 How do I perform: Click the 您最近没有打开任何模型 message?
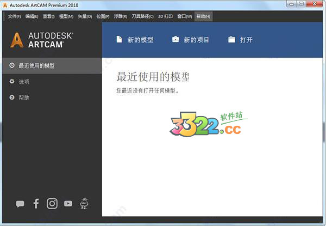pyautogui.click(x=148, y=91)
